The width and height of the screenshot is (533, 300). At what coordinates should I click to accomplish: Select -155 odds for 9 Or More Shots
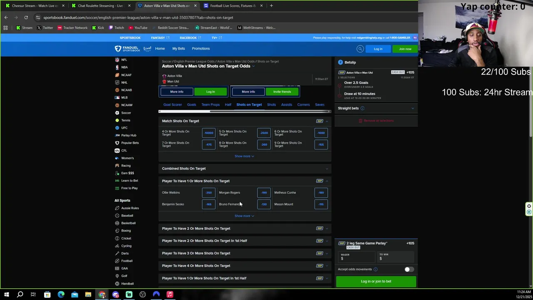click(x=321, y=145)
